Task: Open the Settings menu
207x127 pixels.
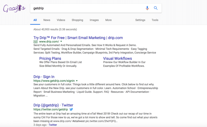Action: point(140,20)
